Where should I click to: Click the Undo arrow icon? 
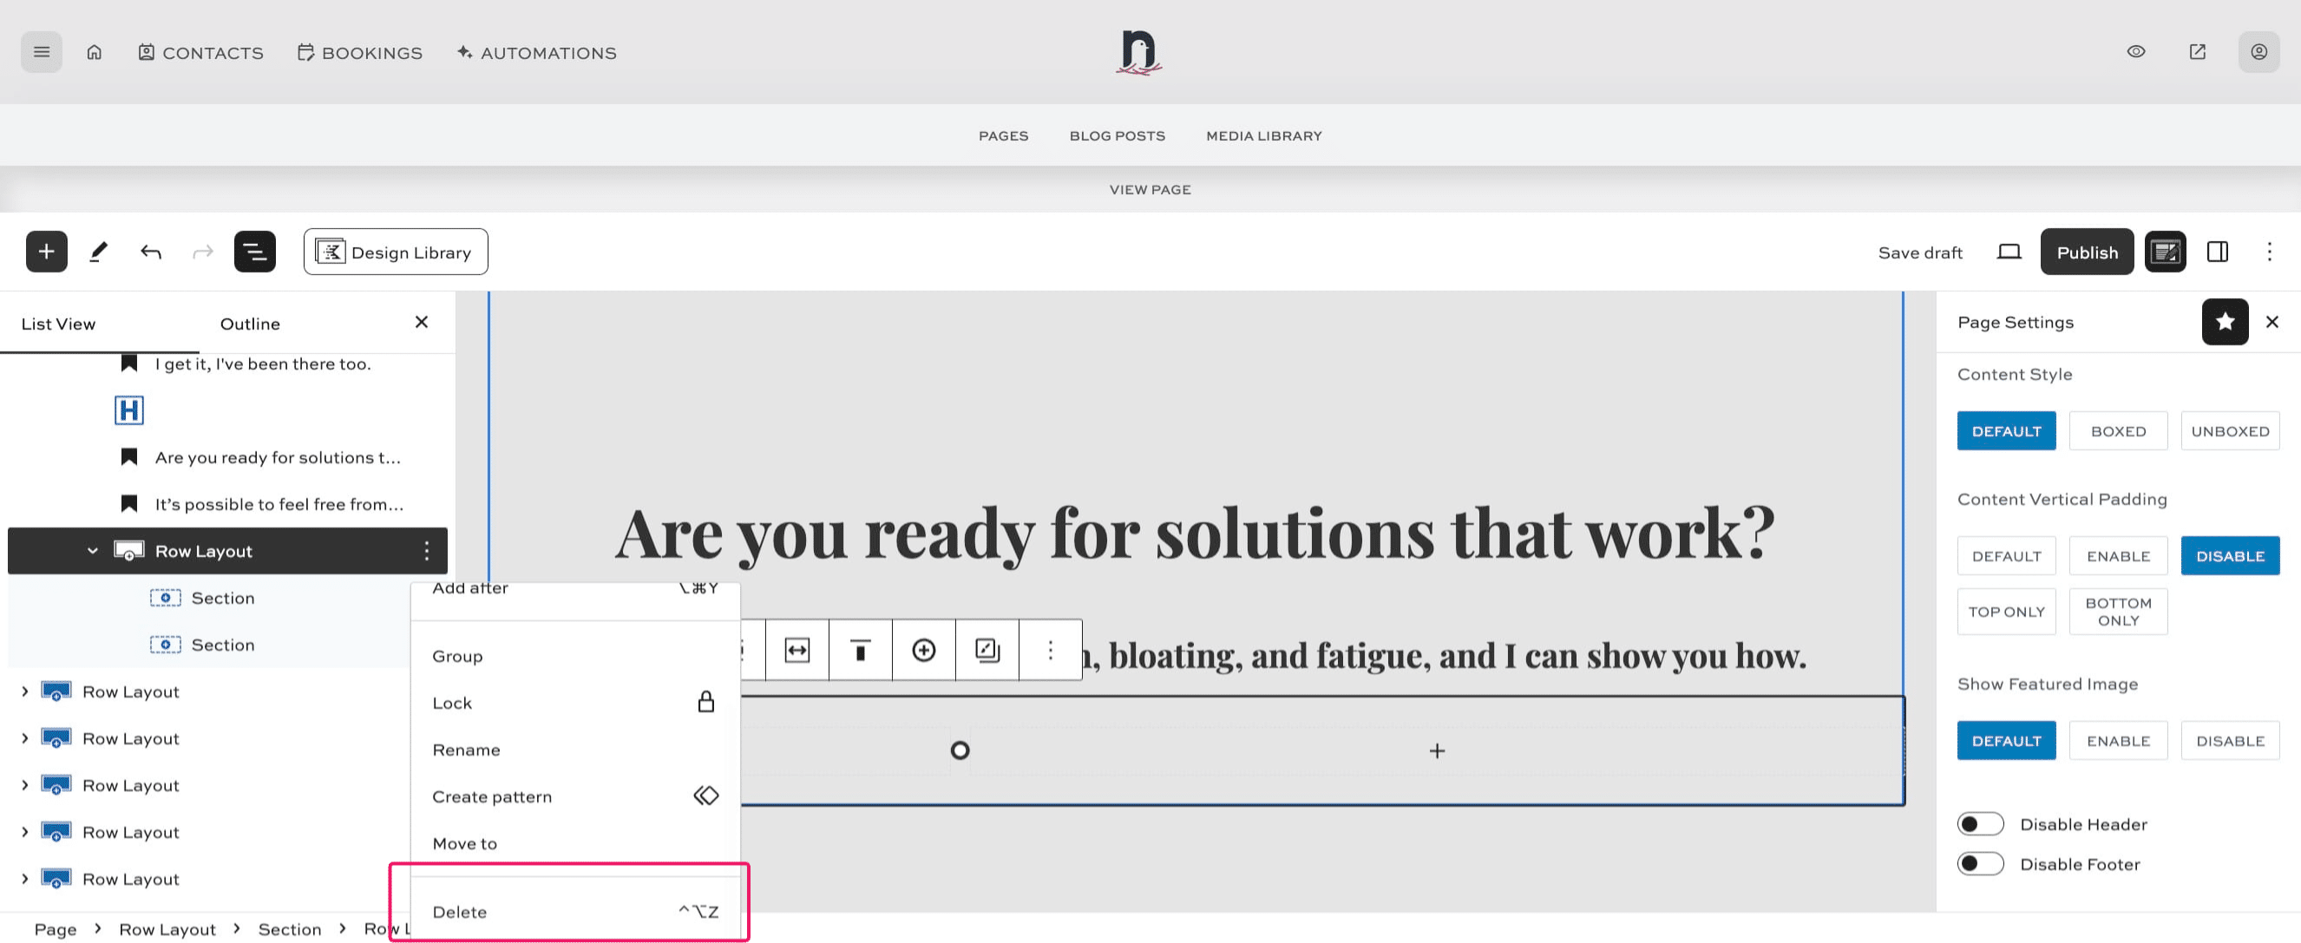[151, 251]
